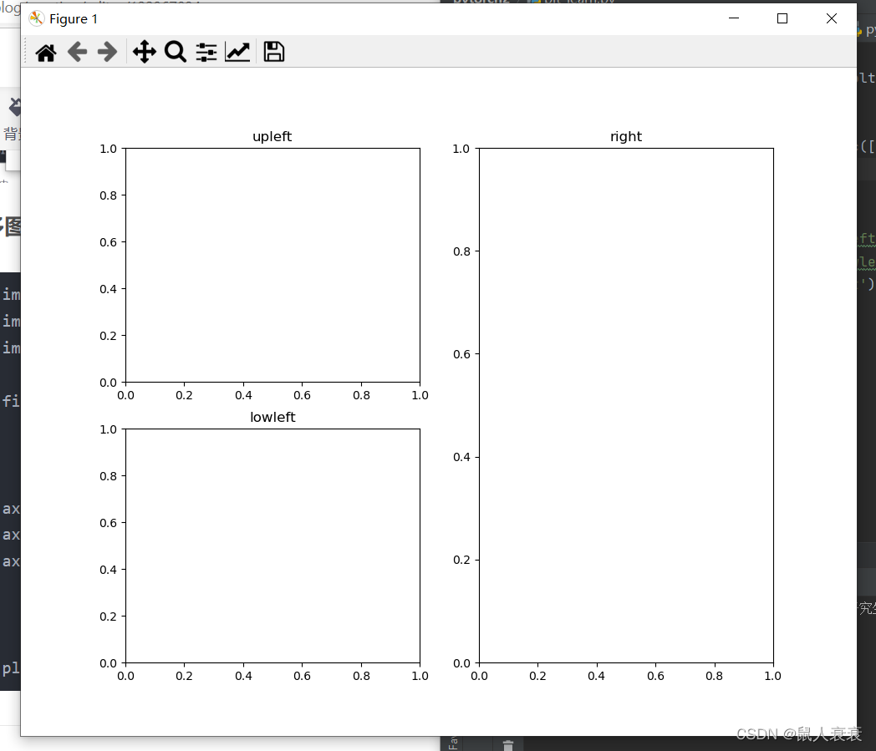Go forward to next view

[106, 52]
